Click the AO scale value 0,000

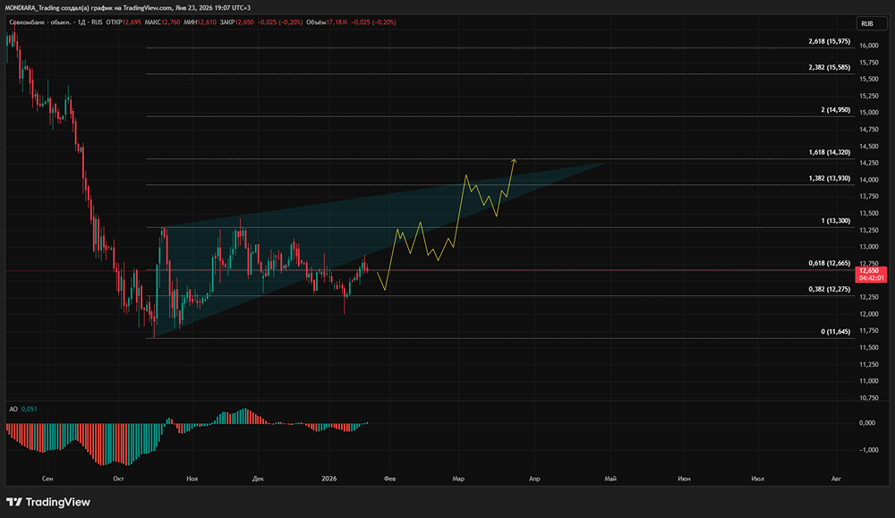point(867,423)
